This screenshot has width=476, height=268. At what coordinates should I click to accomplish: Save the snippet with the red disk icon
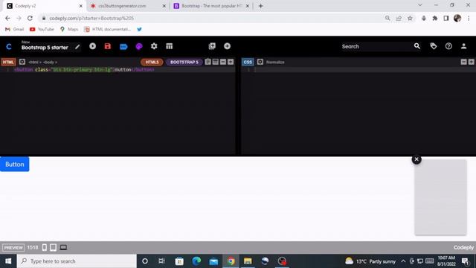coord(107,46)
